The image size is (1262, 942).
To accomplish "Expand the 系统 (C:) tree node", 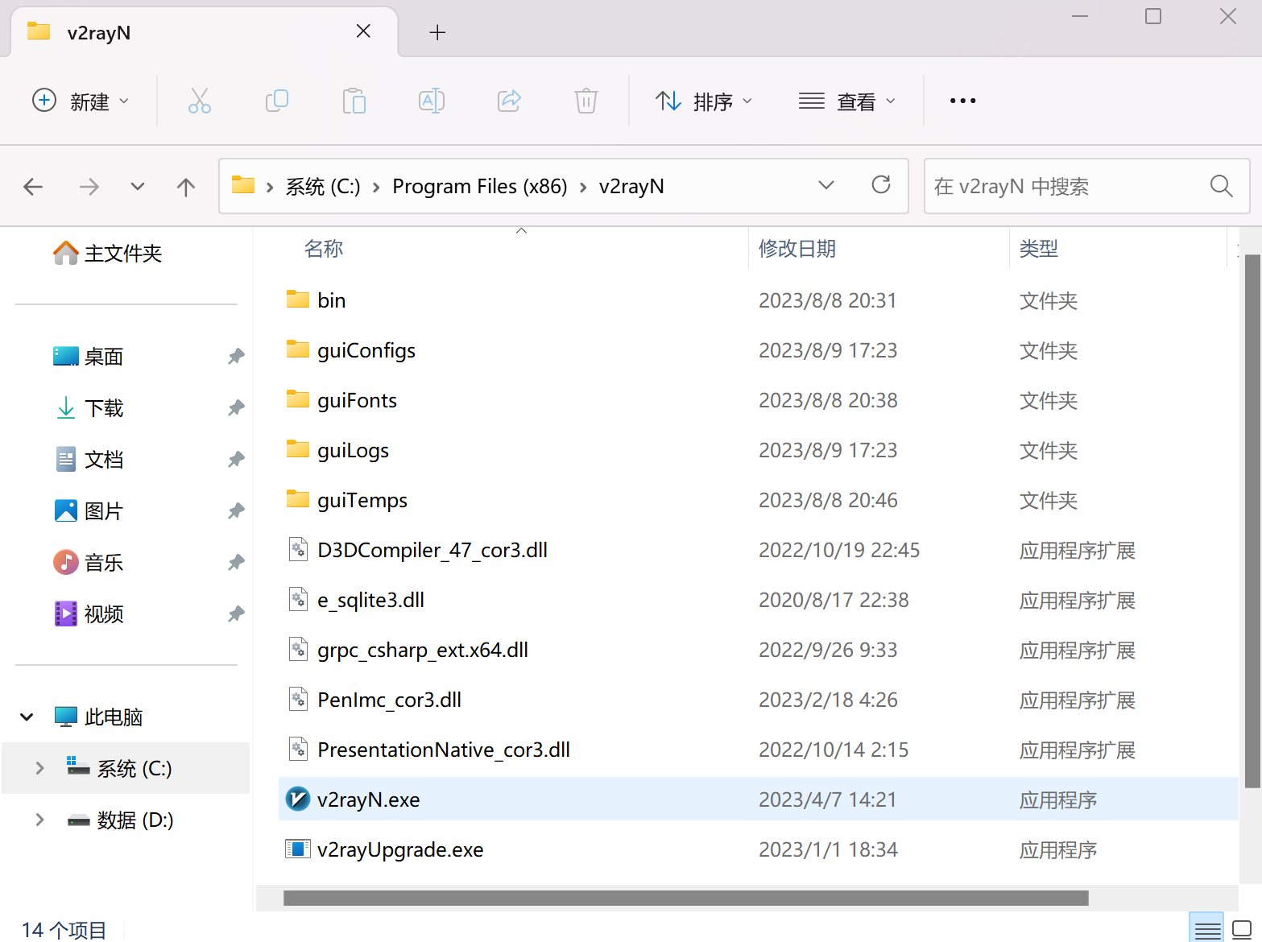I will tap(39, 768).
